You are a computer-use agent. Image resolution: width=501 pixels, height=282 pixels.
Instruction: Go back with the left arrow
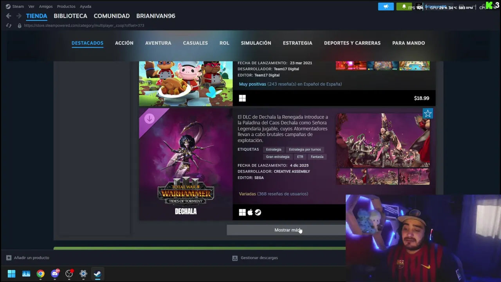[9, 16]
